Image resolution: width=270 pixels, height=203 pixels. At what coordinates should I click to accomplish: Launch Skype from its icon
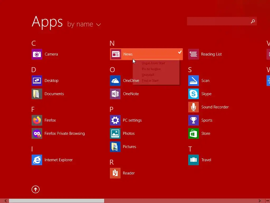(x=194, y=94)
